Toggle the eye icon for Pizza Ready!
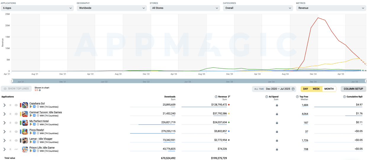Screen dimensions: 367x160 pyautogui.click(x=16, y=132)
